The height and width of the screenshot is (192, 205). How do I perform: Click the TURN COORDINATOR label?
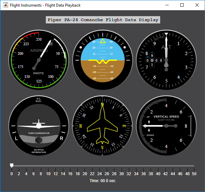click(x=39, y=133)
